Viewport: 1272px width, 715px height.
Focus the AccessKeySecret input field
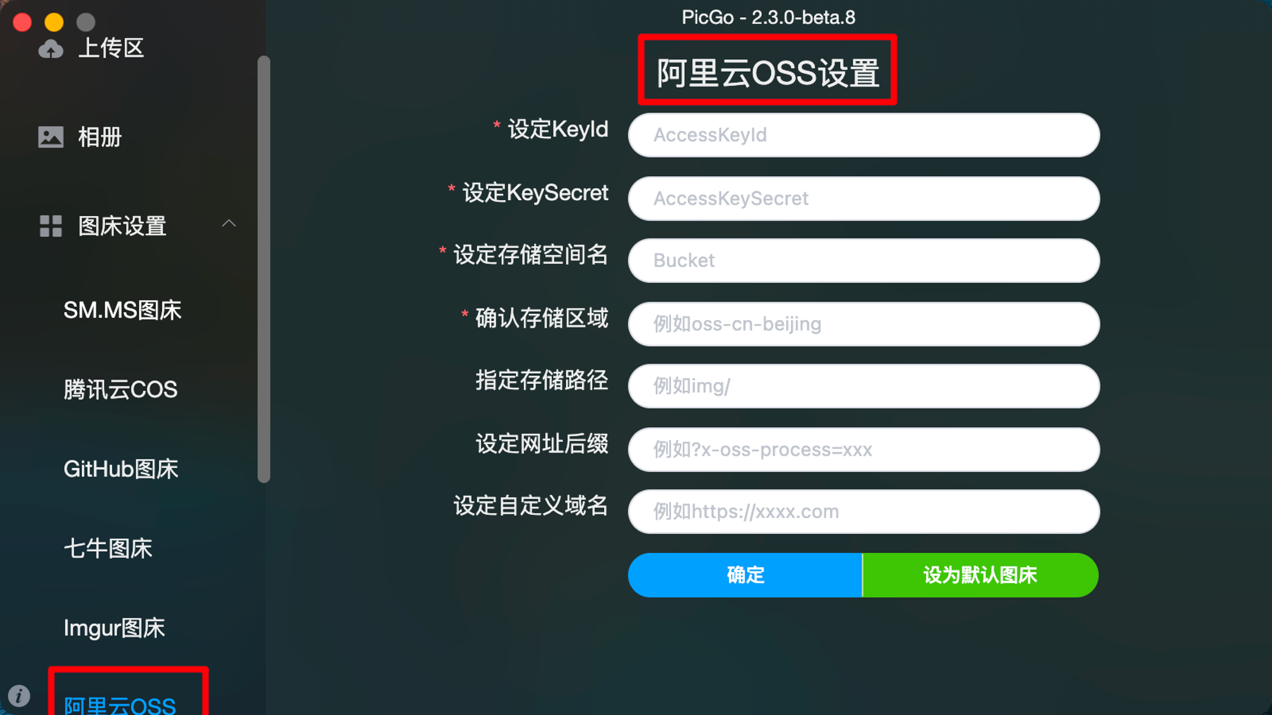[864, 199]
